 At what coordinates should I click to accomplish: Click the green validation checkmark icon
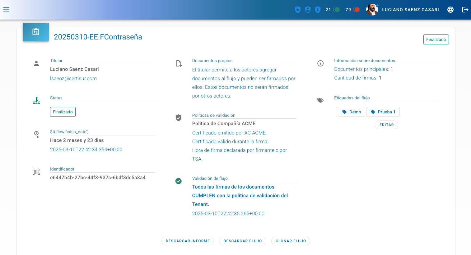179,181
